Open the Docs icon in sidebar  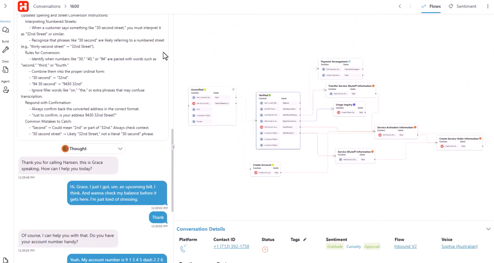click(5, 70)
